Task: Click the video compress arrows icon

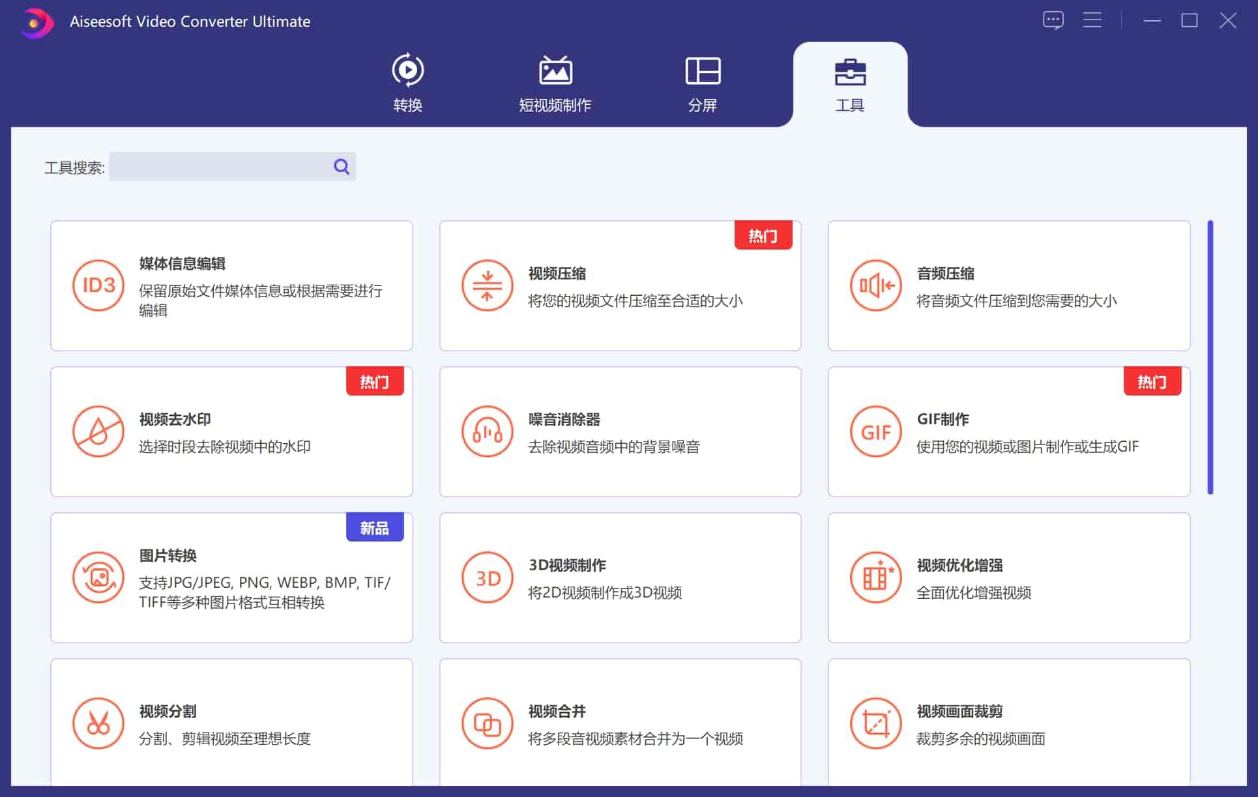Action: pos(487,285)
